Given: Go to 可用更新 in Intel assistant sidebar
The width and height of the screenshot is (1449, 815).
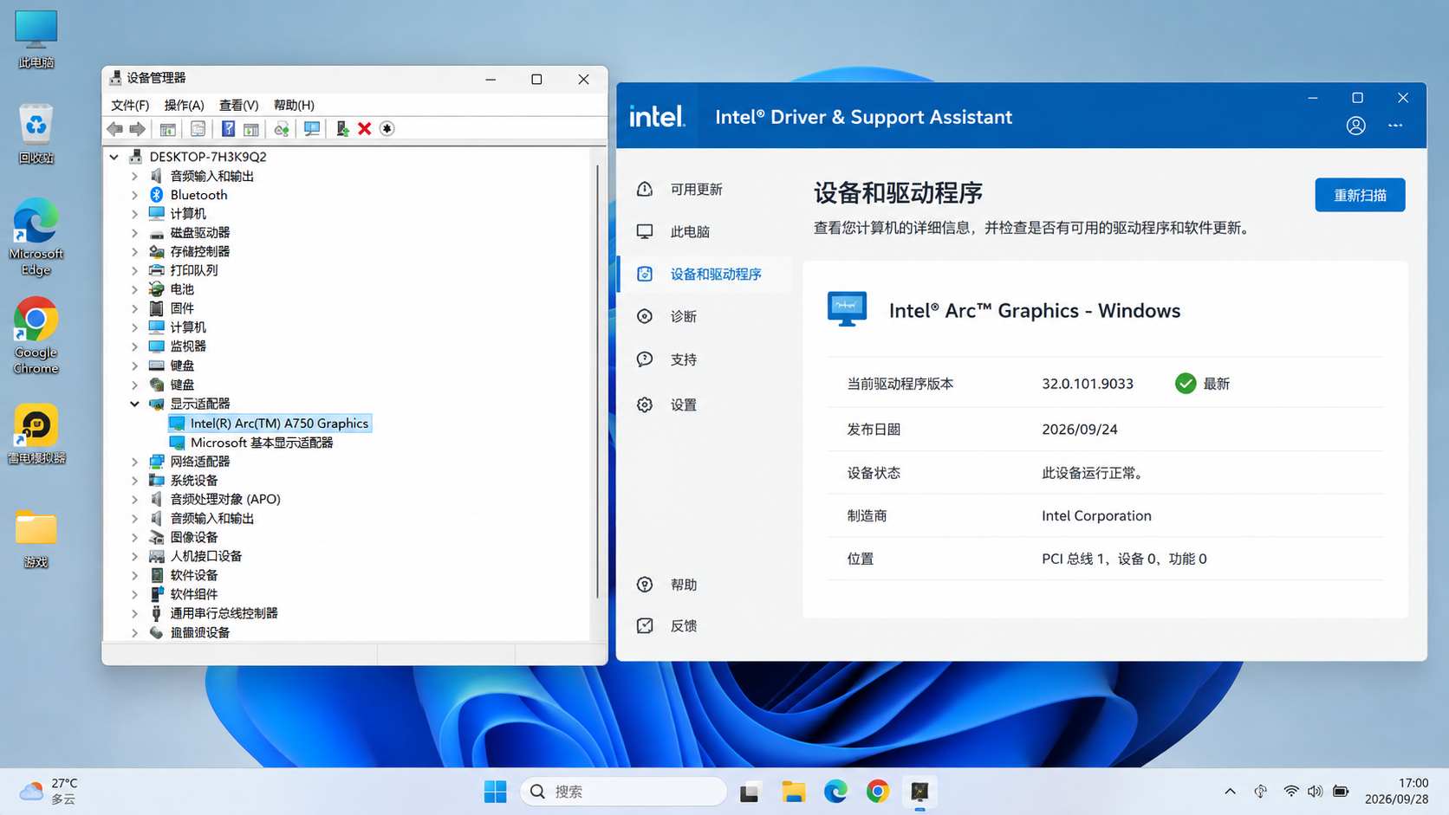Looking at the screenshot, I should click(x=705, y=189).
